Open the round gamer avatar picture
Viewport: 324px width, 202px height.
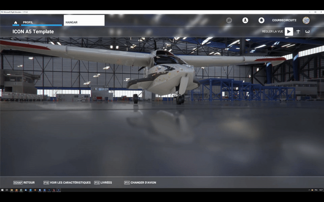click(306, 20)
